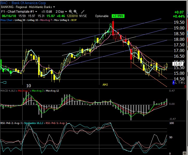Click MovAvg 12 in MACD legend
This screenshot has height=155, width=188.
tap(52, 91)
